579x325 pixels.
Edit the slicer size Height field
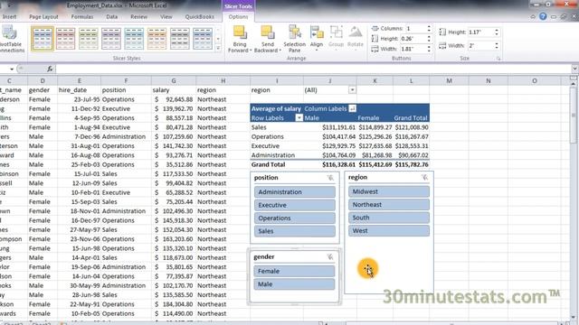click(x=480, y=32)
